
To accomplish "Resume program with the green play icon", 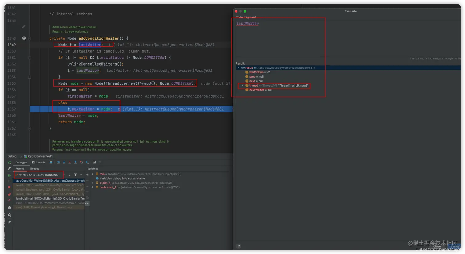I will 9,175.
